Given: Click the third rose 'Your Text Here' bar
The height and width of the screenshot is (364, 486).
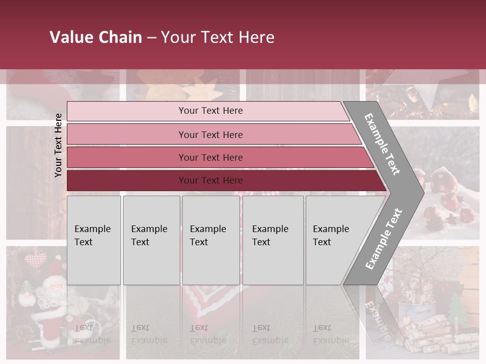Looking at the screenshot, I should point(210,157).
